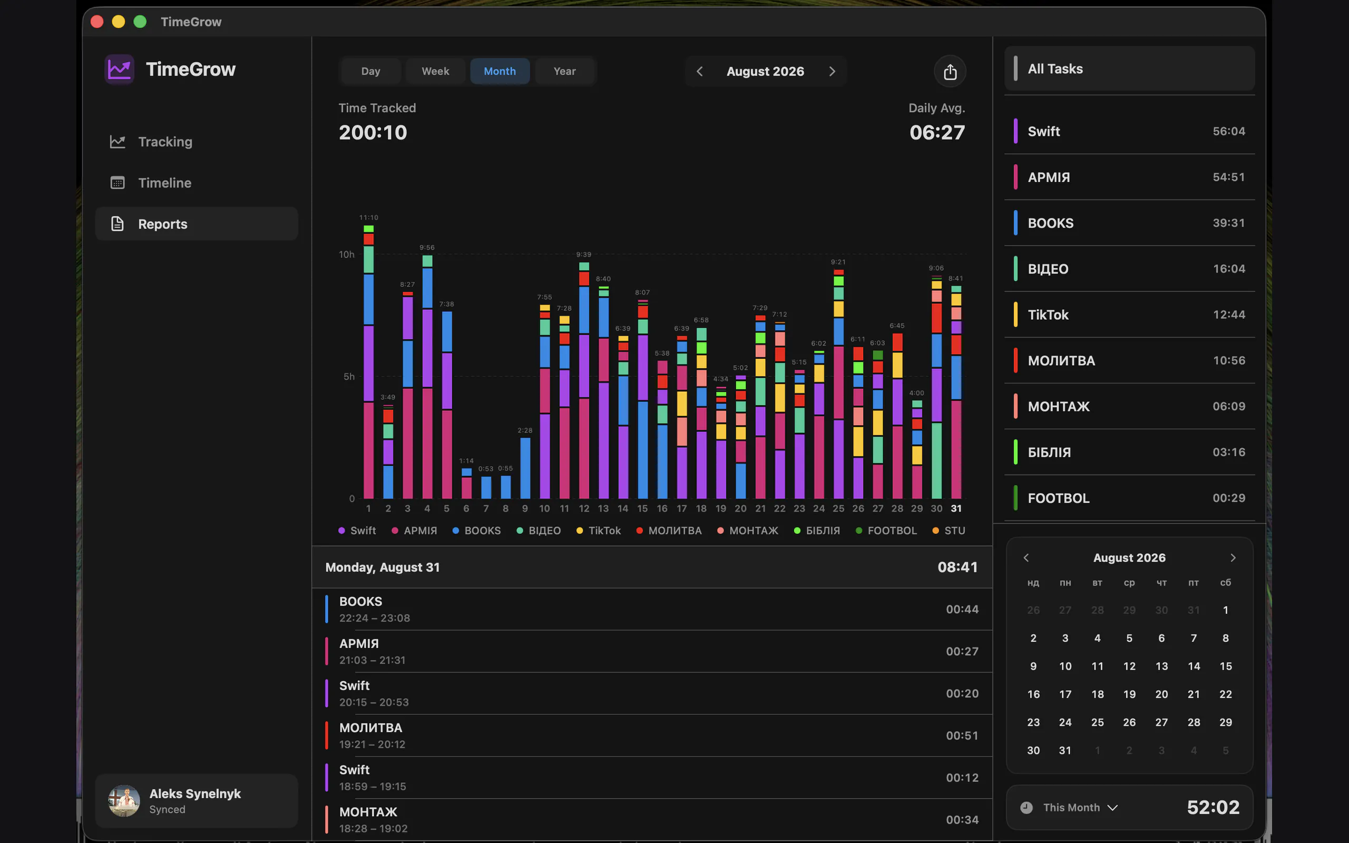Switch to Day view tab
This screenshot has height=843, width=1349.
(x=370, y=71)
